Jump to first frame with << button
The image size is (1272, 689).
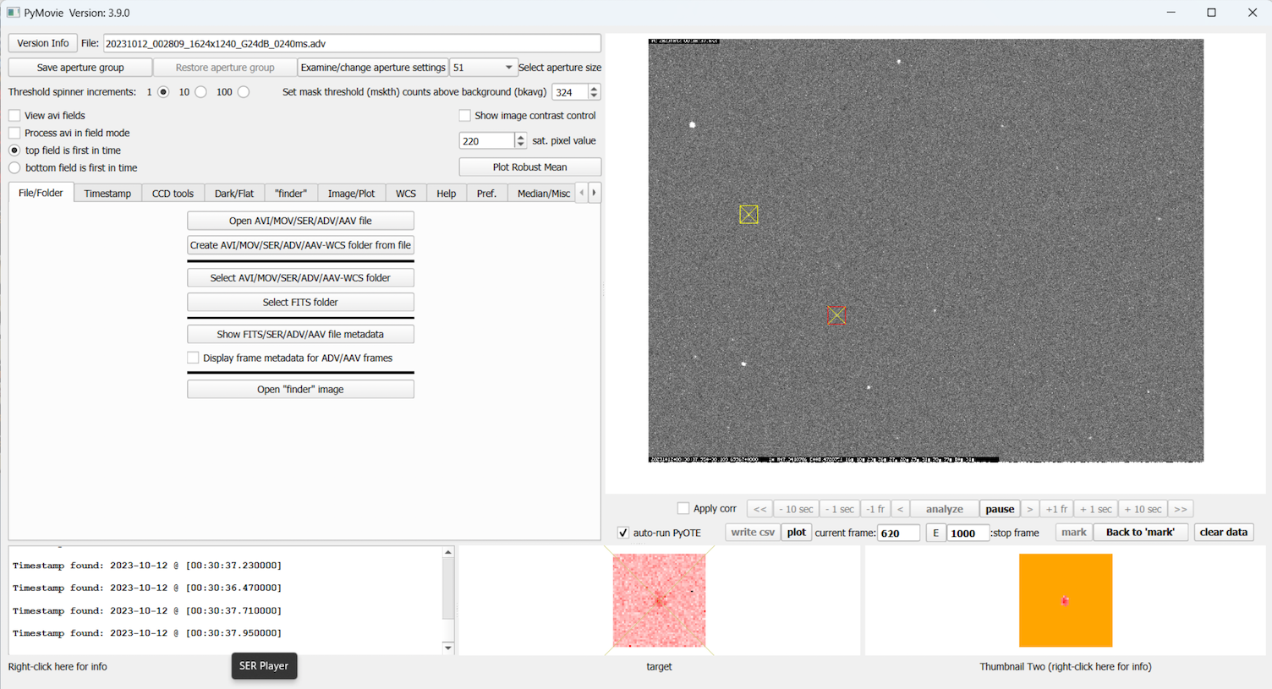coord(759,509)
